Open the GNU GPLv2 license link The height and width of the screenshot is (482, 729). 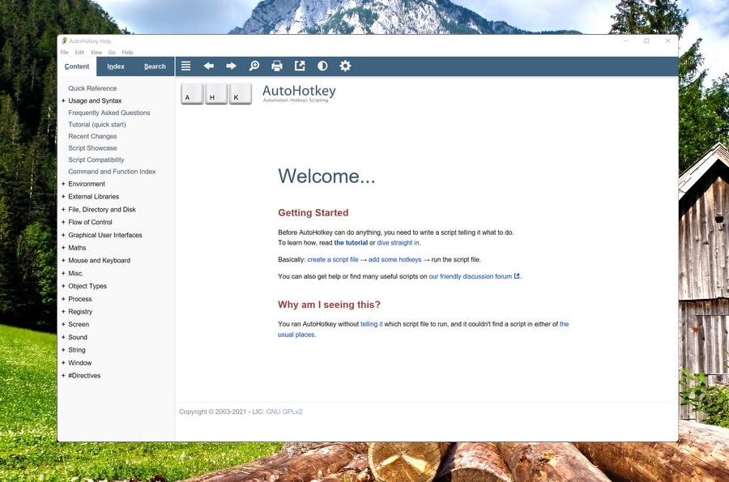(284, 412)
